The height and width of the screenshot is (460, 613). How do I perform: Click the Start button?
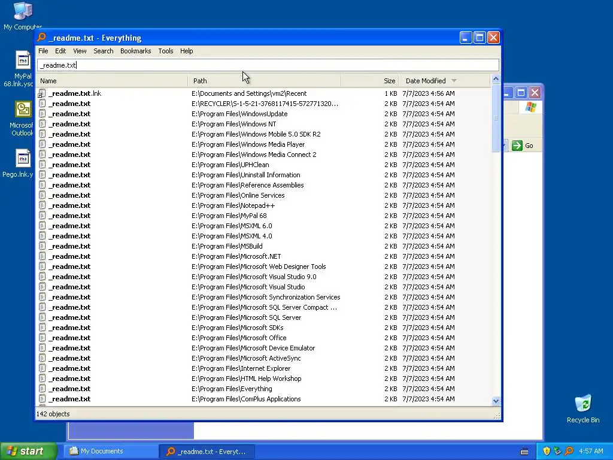tap(28, 451)
